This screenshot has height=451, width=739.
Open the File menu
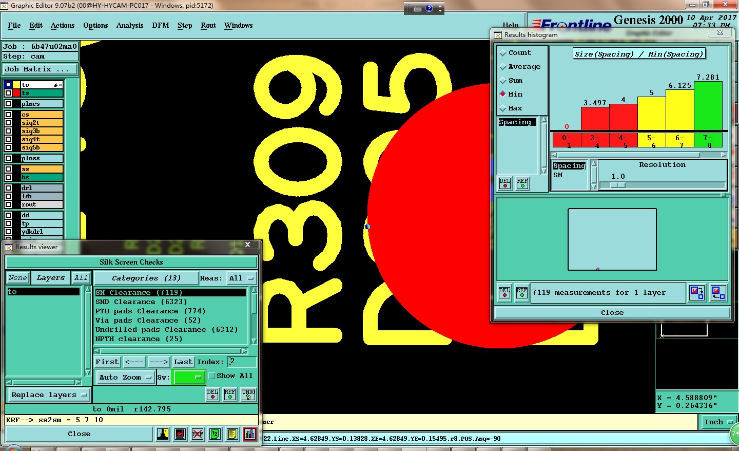(x=14, y=25)
